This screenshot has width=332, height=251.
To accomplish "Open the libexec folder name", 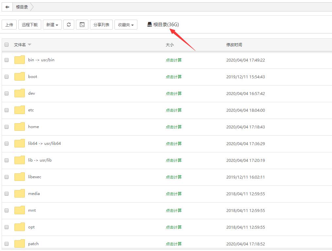I will pyautogui.click(x=35, y=177).
